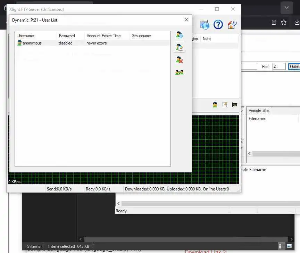This screenshot has width=300, height=253.
Task: Select the anonymous user row
Action: click(93, 43)
